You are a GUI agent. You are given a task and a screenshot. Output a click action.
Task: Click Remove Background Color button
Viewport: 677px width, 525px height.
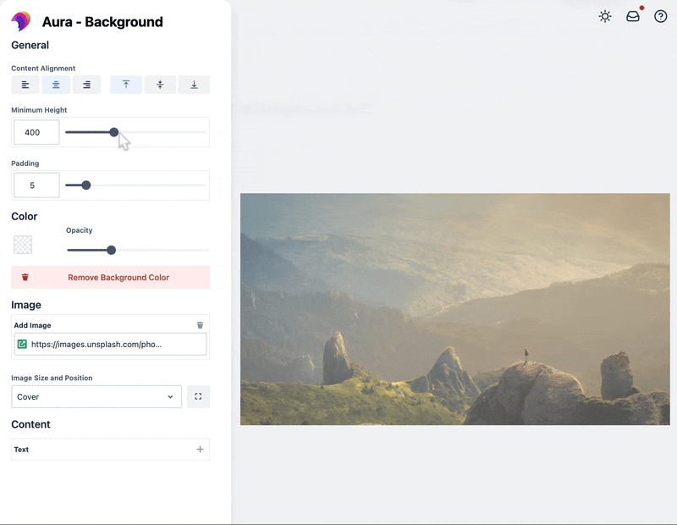point(111,278)
